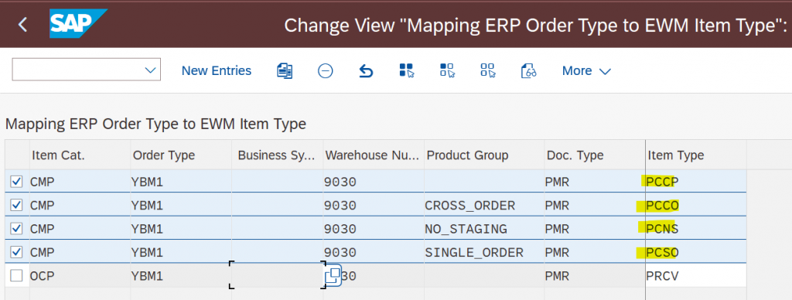This screenshot has height=300, width=792.
Task: Click the Order Type column header
Action: click(x=164, y=155)
